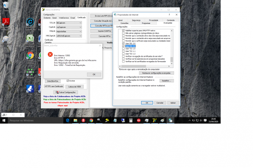Screen dimensions: 253x168
Task: Uncheck the Usar SSL 2.0 option
Action: pos(123,43)
